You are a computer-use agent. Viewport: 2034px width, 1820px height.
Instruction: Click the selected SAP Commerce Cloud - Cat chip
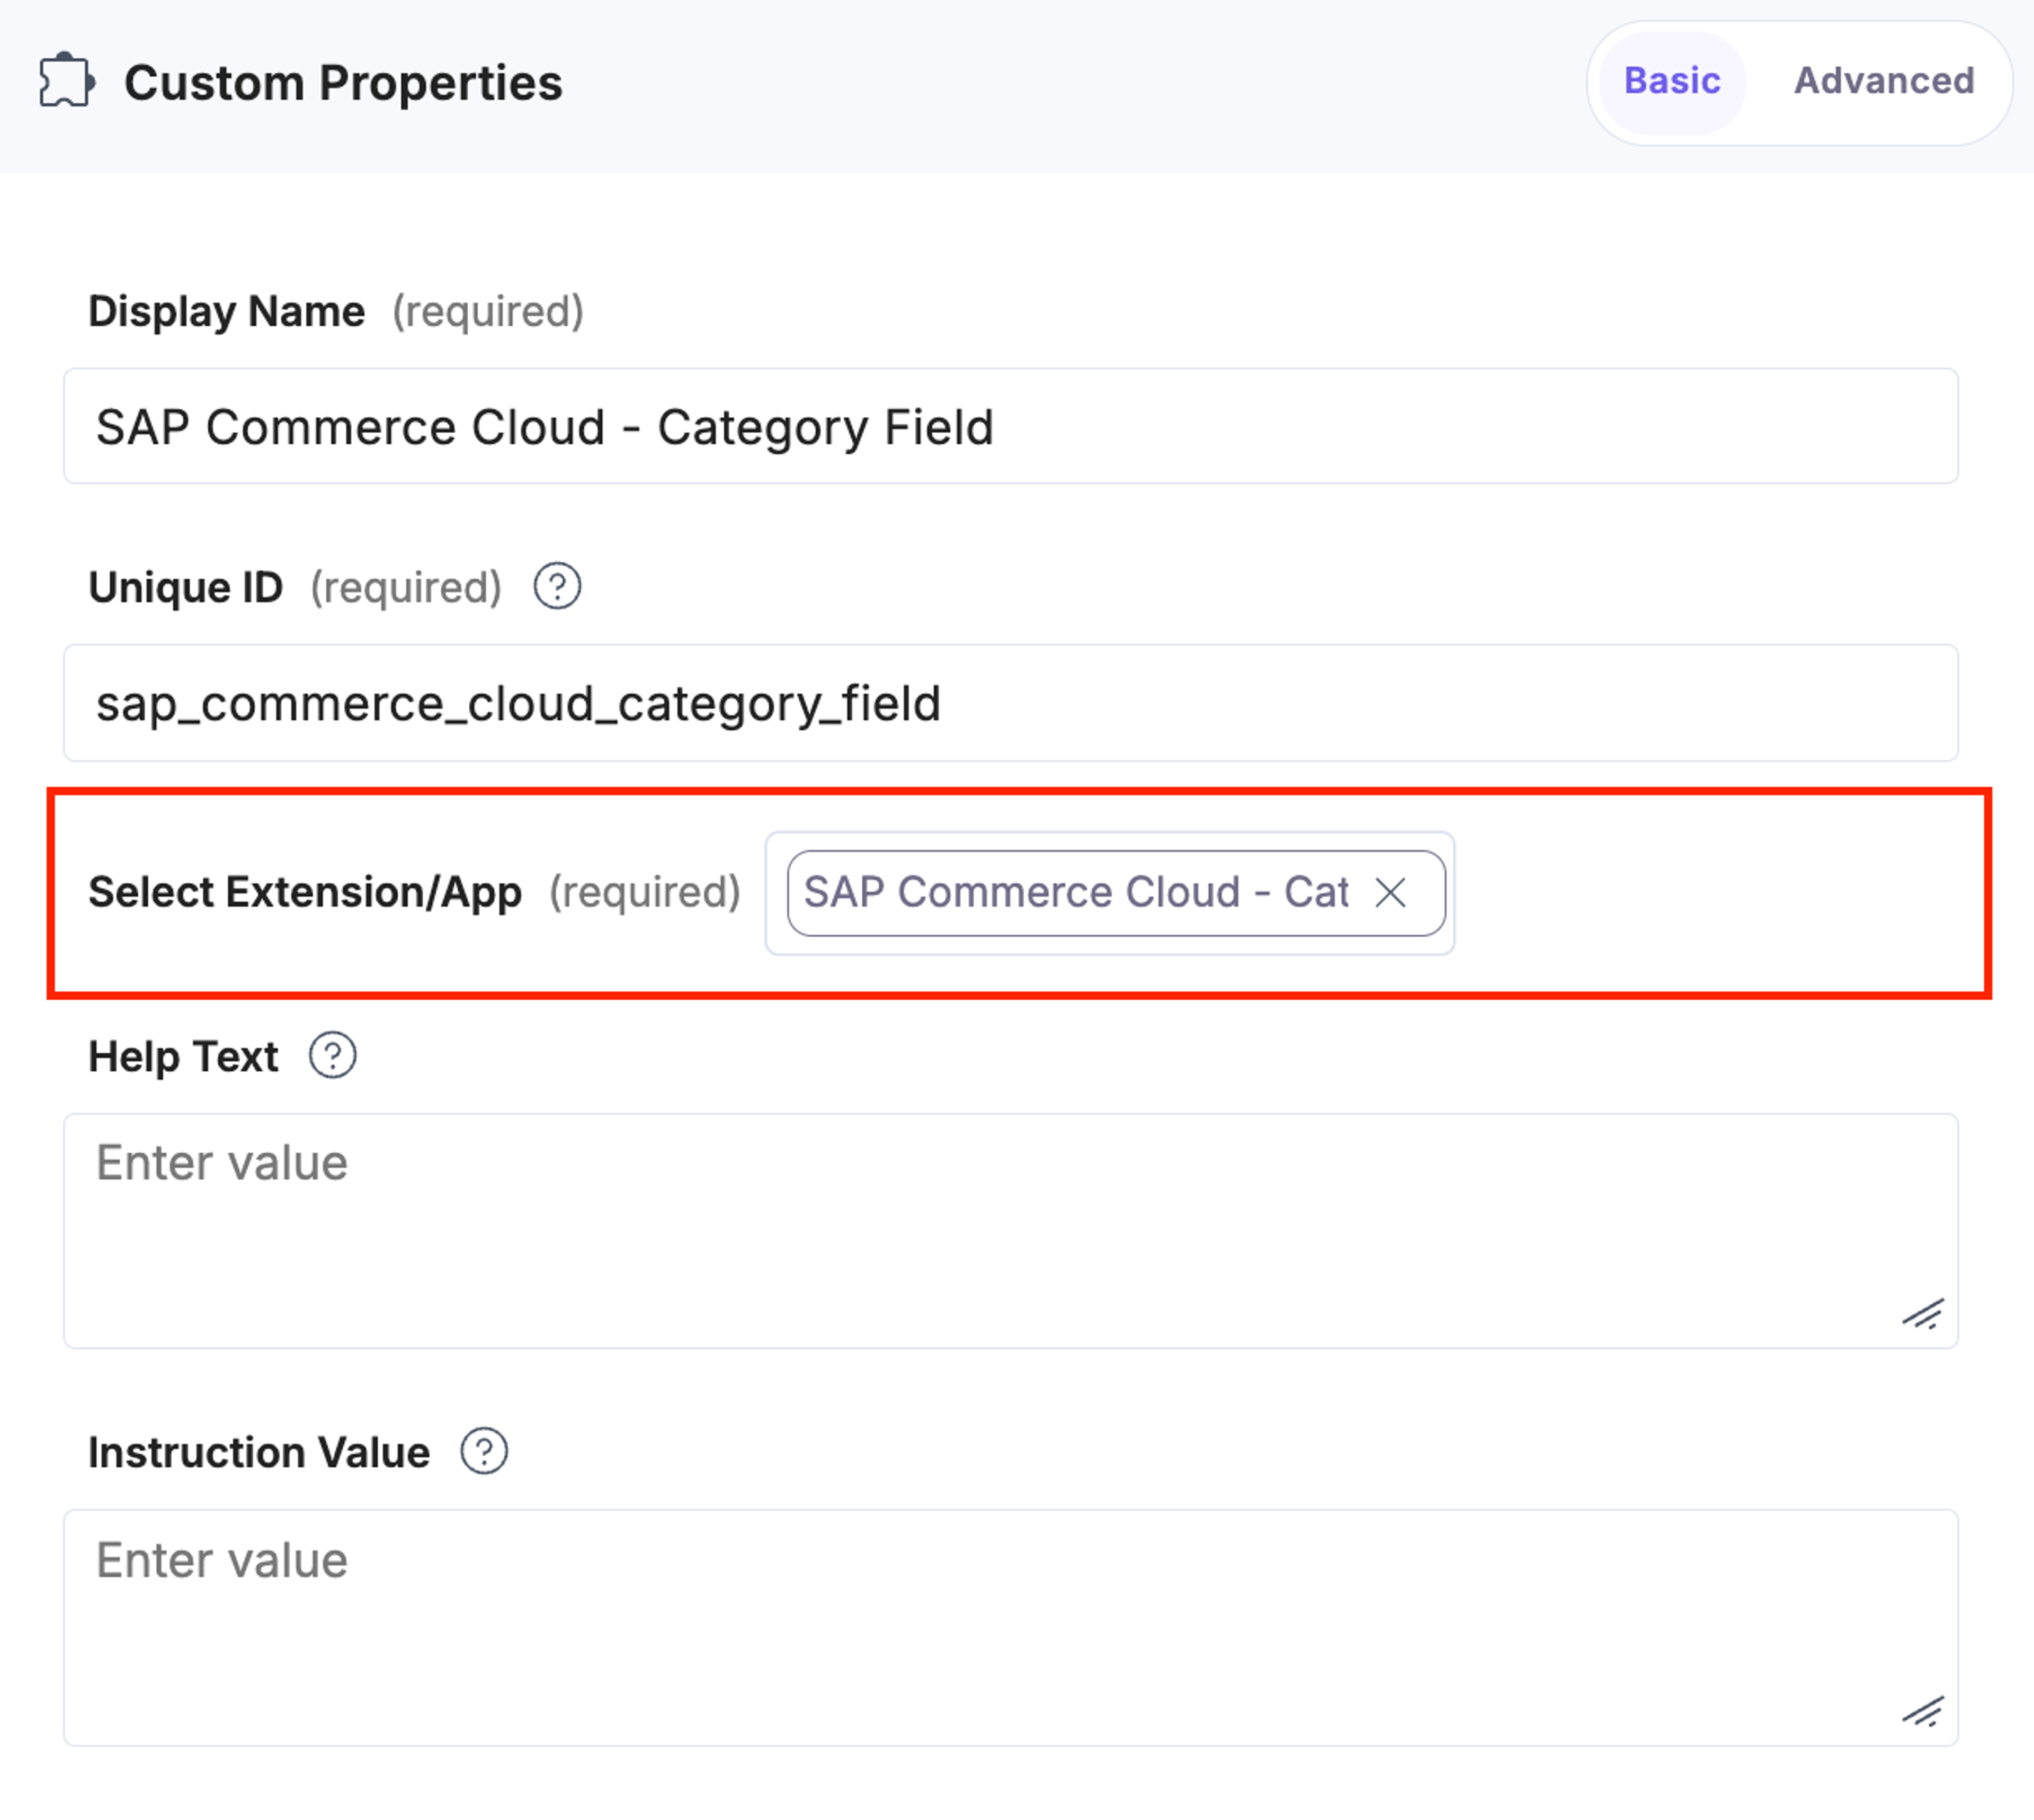click(1116, 893)
